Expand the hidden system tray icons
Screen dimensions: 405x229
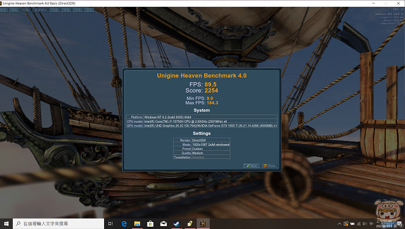click(340, 224)
